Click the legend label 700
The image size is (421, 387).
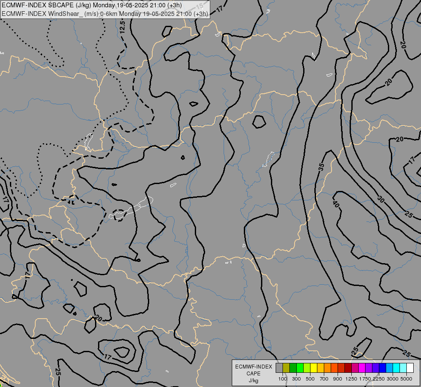click(324, 379)
